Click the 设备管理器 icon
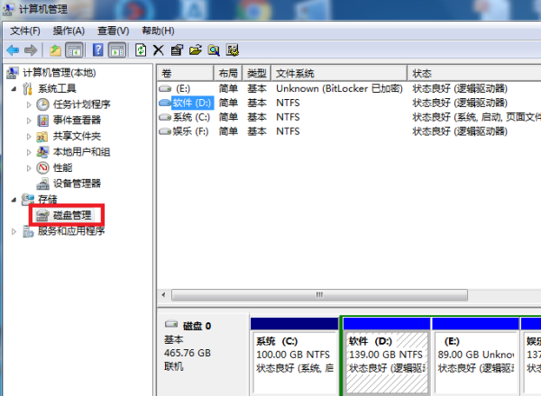Viewport: 541px width, 396px height. (42, 184)
